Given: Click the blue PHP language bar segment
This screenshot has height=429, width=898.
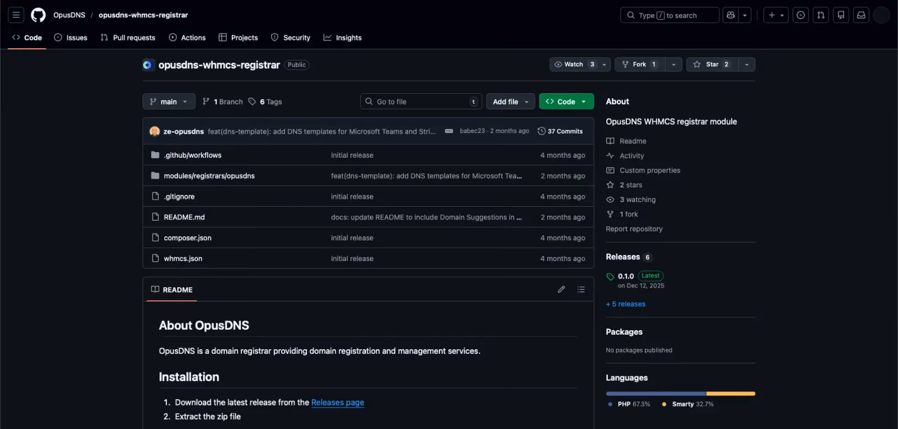Looking at the screenshot, I should (656, 394).
